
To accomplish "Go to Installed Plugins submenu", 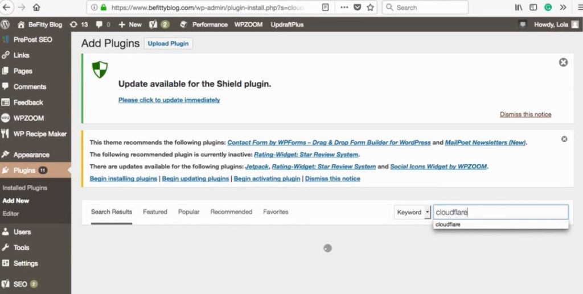I will [x=24, y=188].
